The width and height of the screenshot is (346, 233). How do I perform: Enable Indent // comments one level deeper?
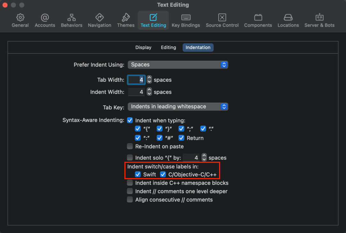click(x=130, y=191)
